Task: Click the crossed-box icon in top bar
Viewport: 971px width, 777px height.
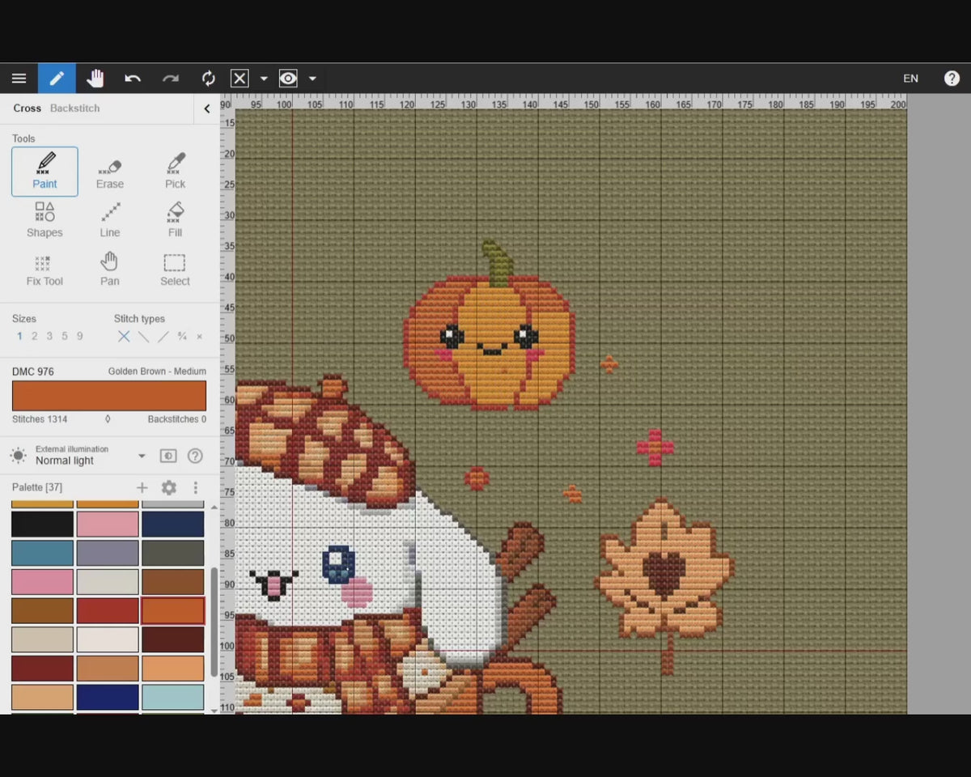Action: (240, 79)
